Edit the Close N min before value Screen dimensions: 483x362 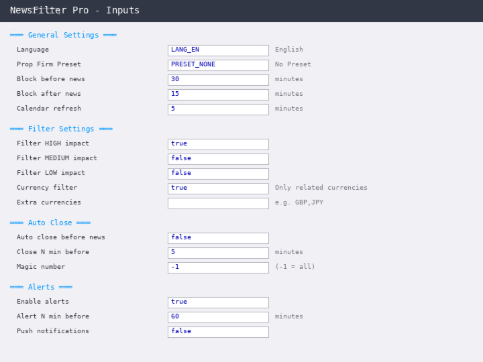click(x=218, y=253)
